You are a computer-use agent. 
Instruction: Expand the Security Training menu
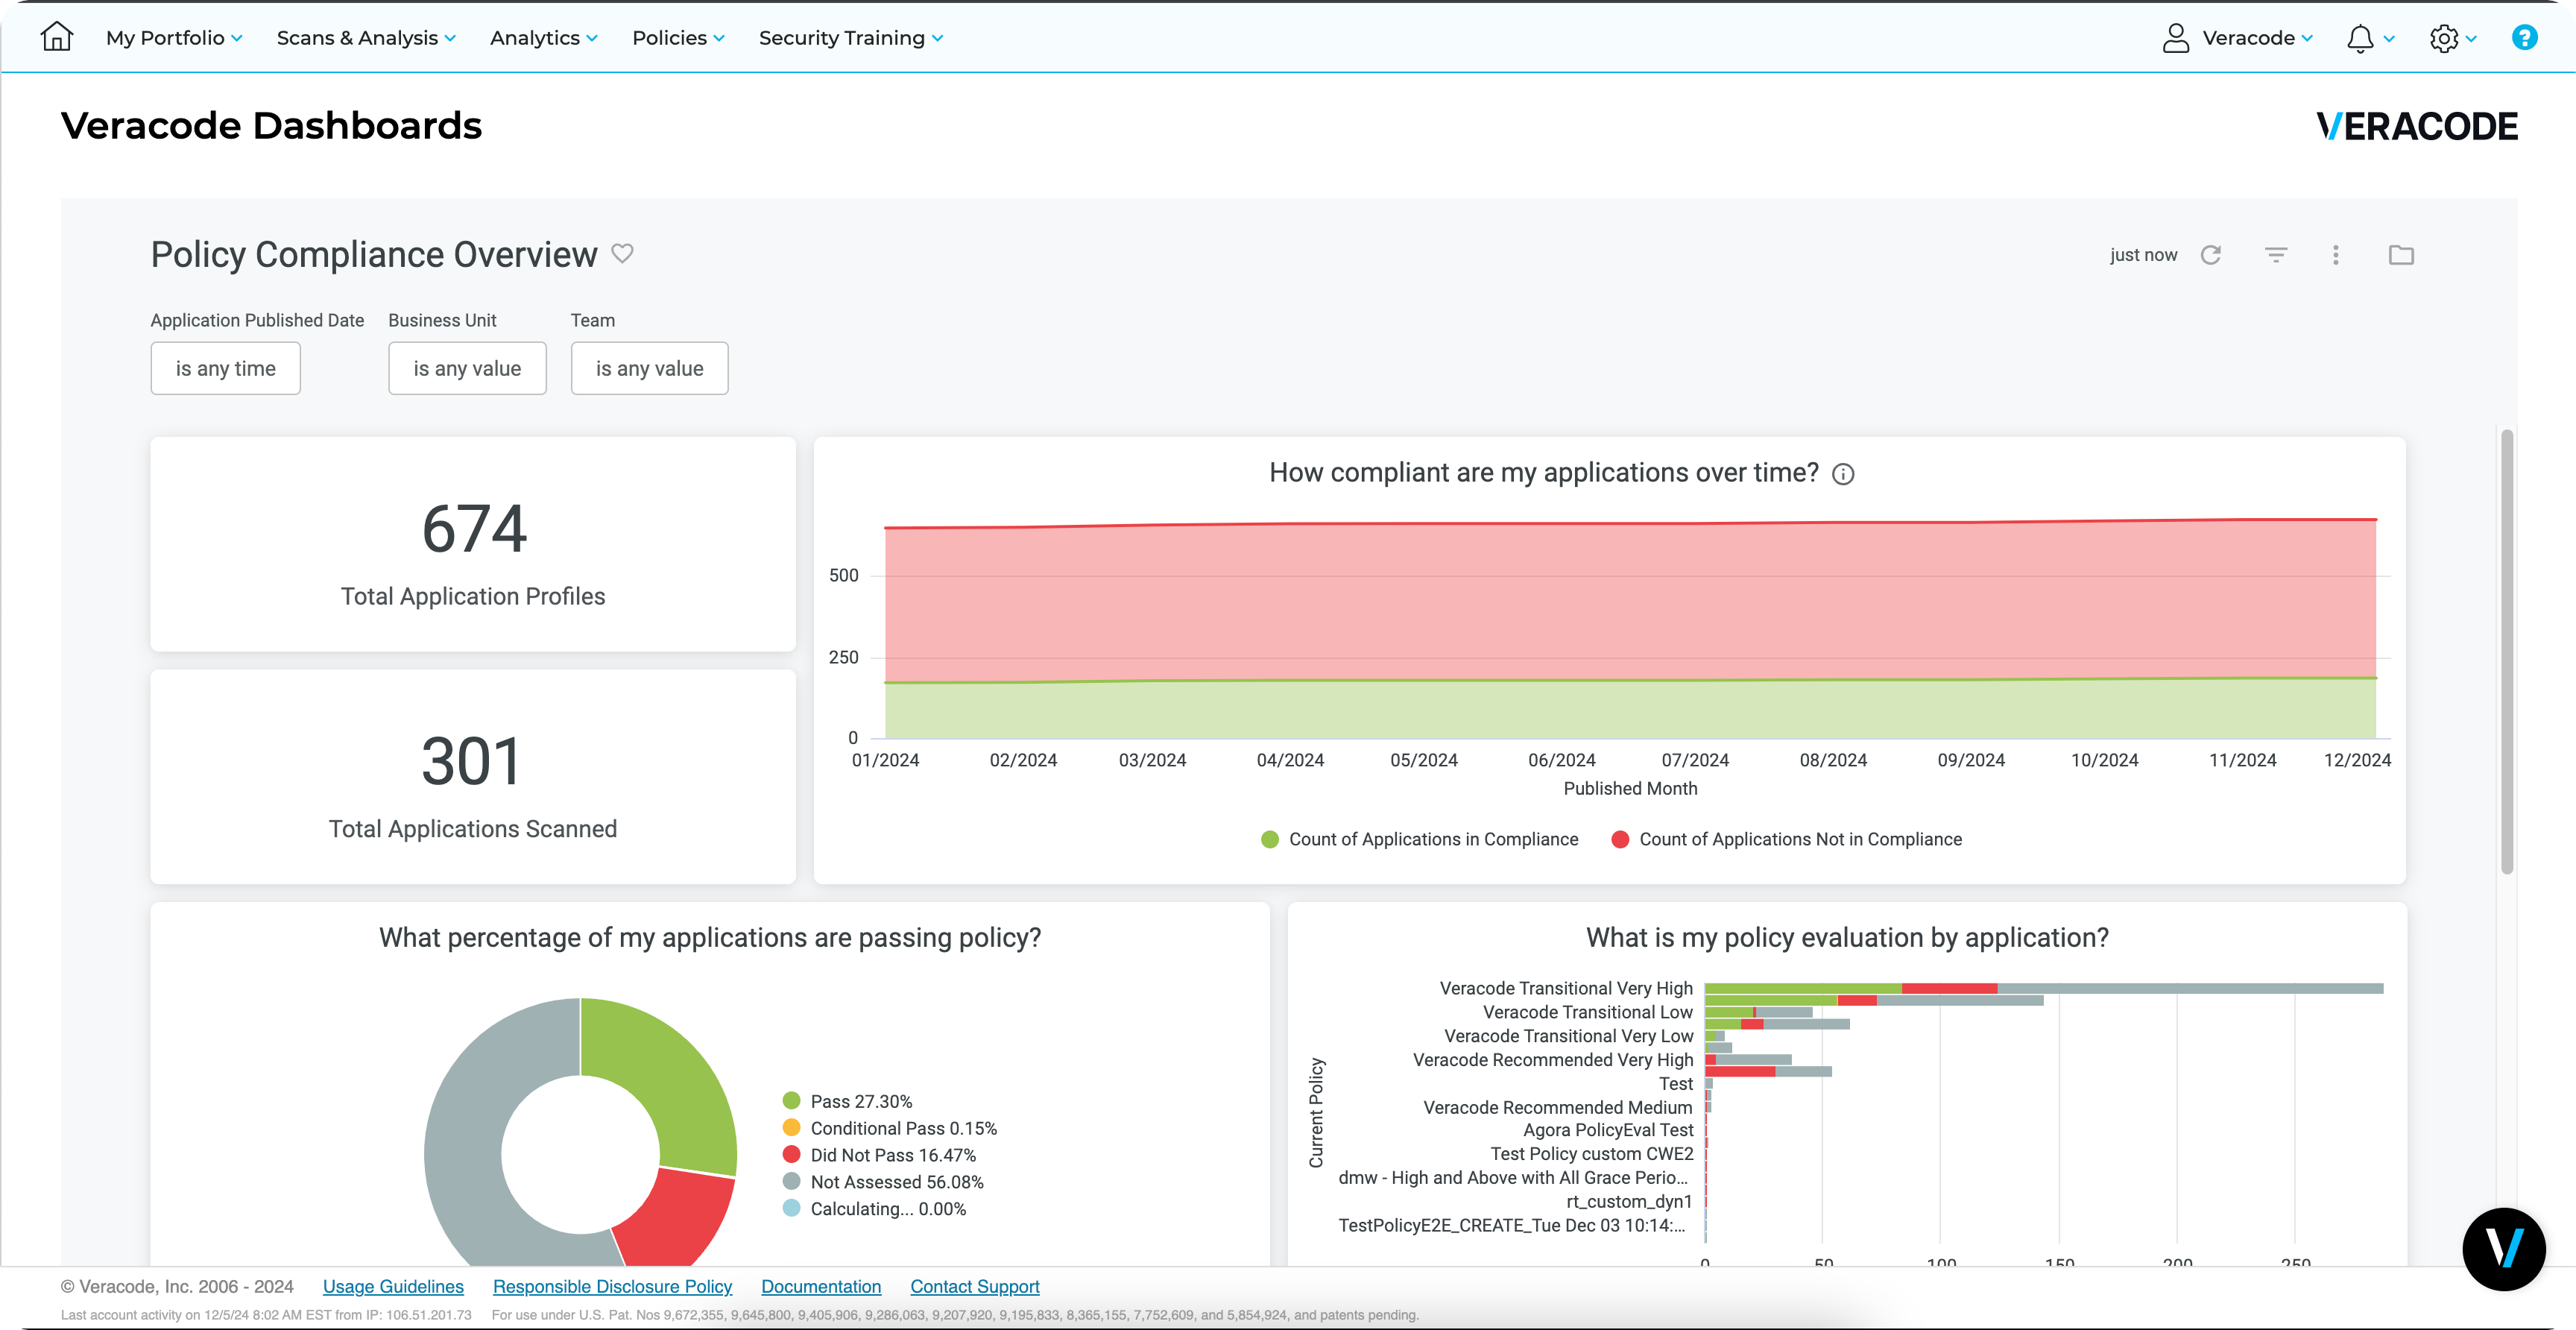point(851,38)
